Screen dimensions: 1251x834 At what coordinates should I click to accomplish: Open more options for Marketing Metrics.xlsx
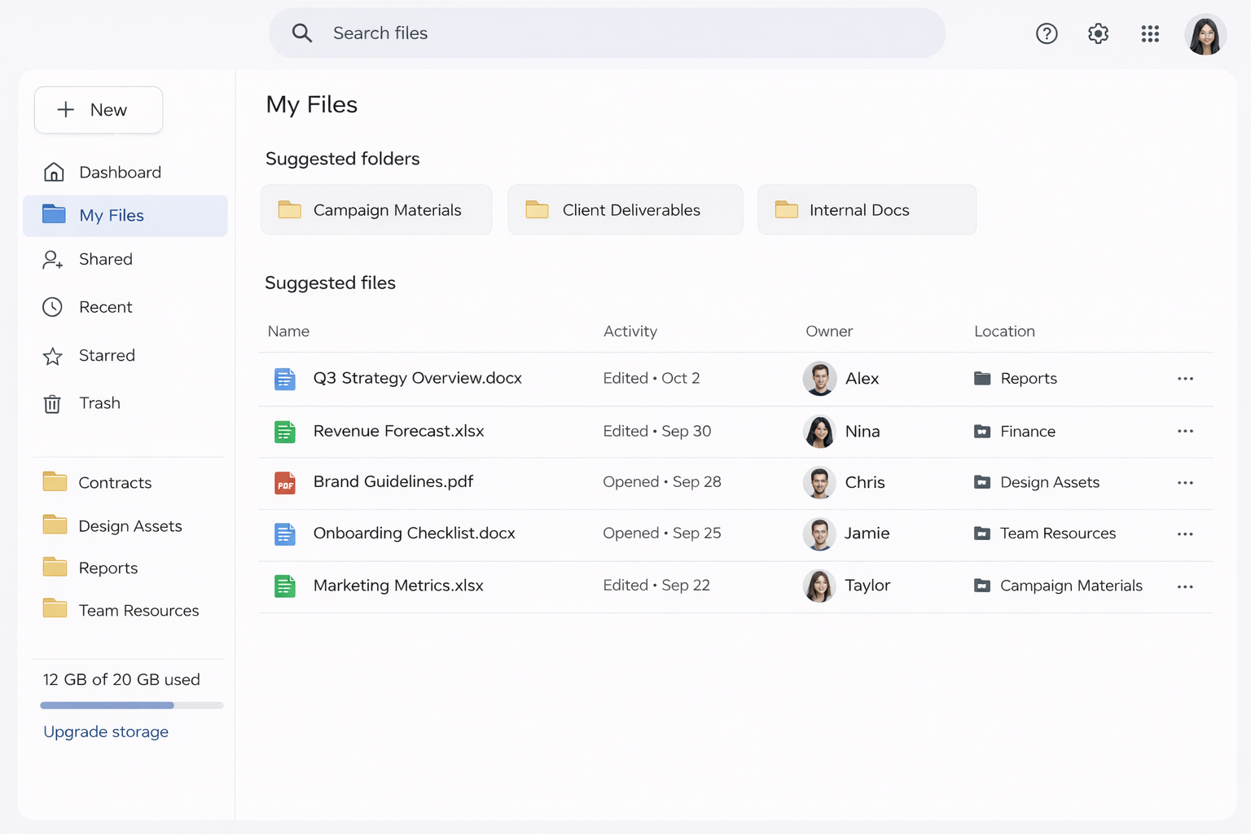[1185, 586]
